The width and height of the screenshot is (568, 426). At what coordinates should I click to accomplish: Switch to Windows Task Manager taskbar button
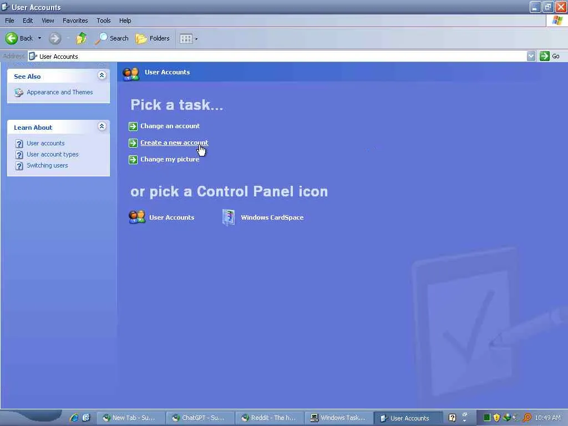(x=339, y=418)
